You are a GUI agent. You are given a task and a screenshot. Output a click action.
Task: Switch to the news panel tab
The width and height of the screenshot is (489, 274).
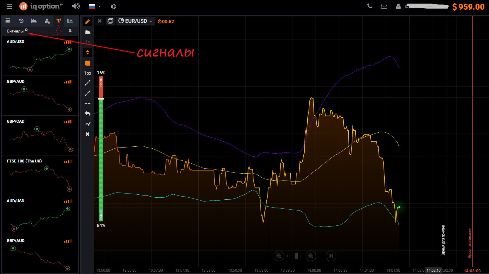70,21
